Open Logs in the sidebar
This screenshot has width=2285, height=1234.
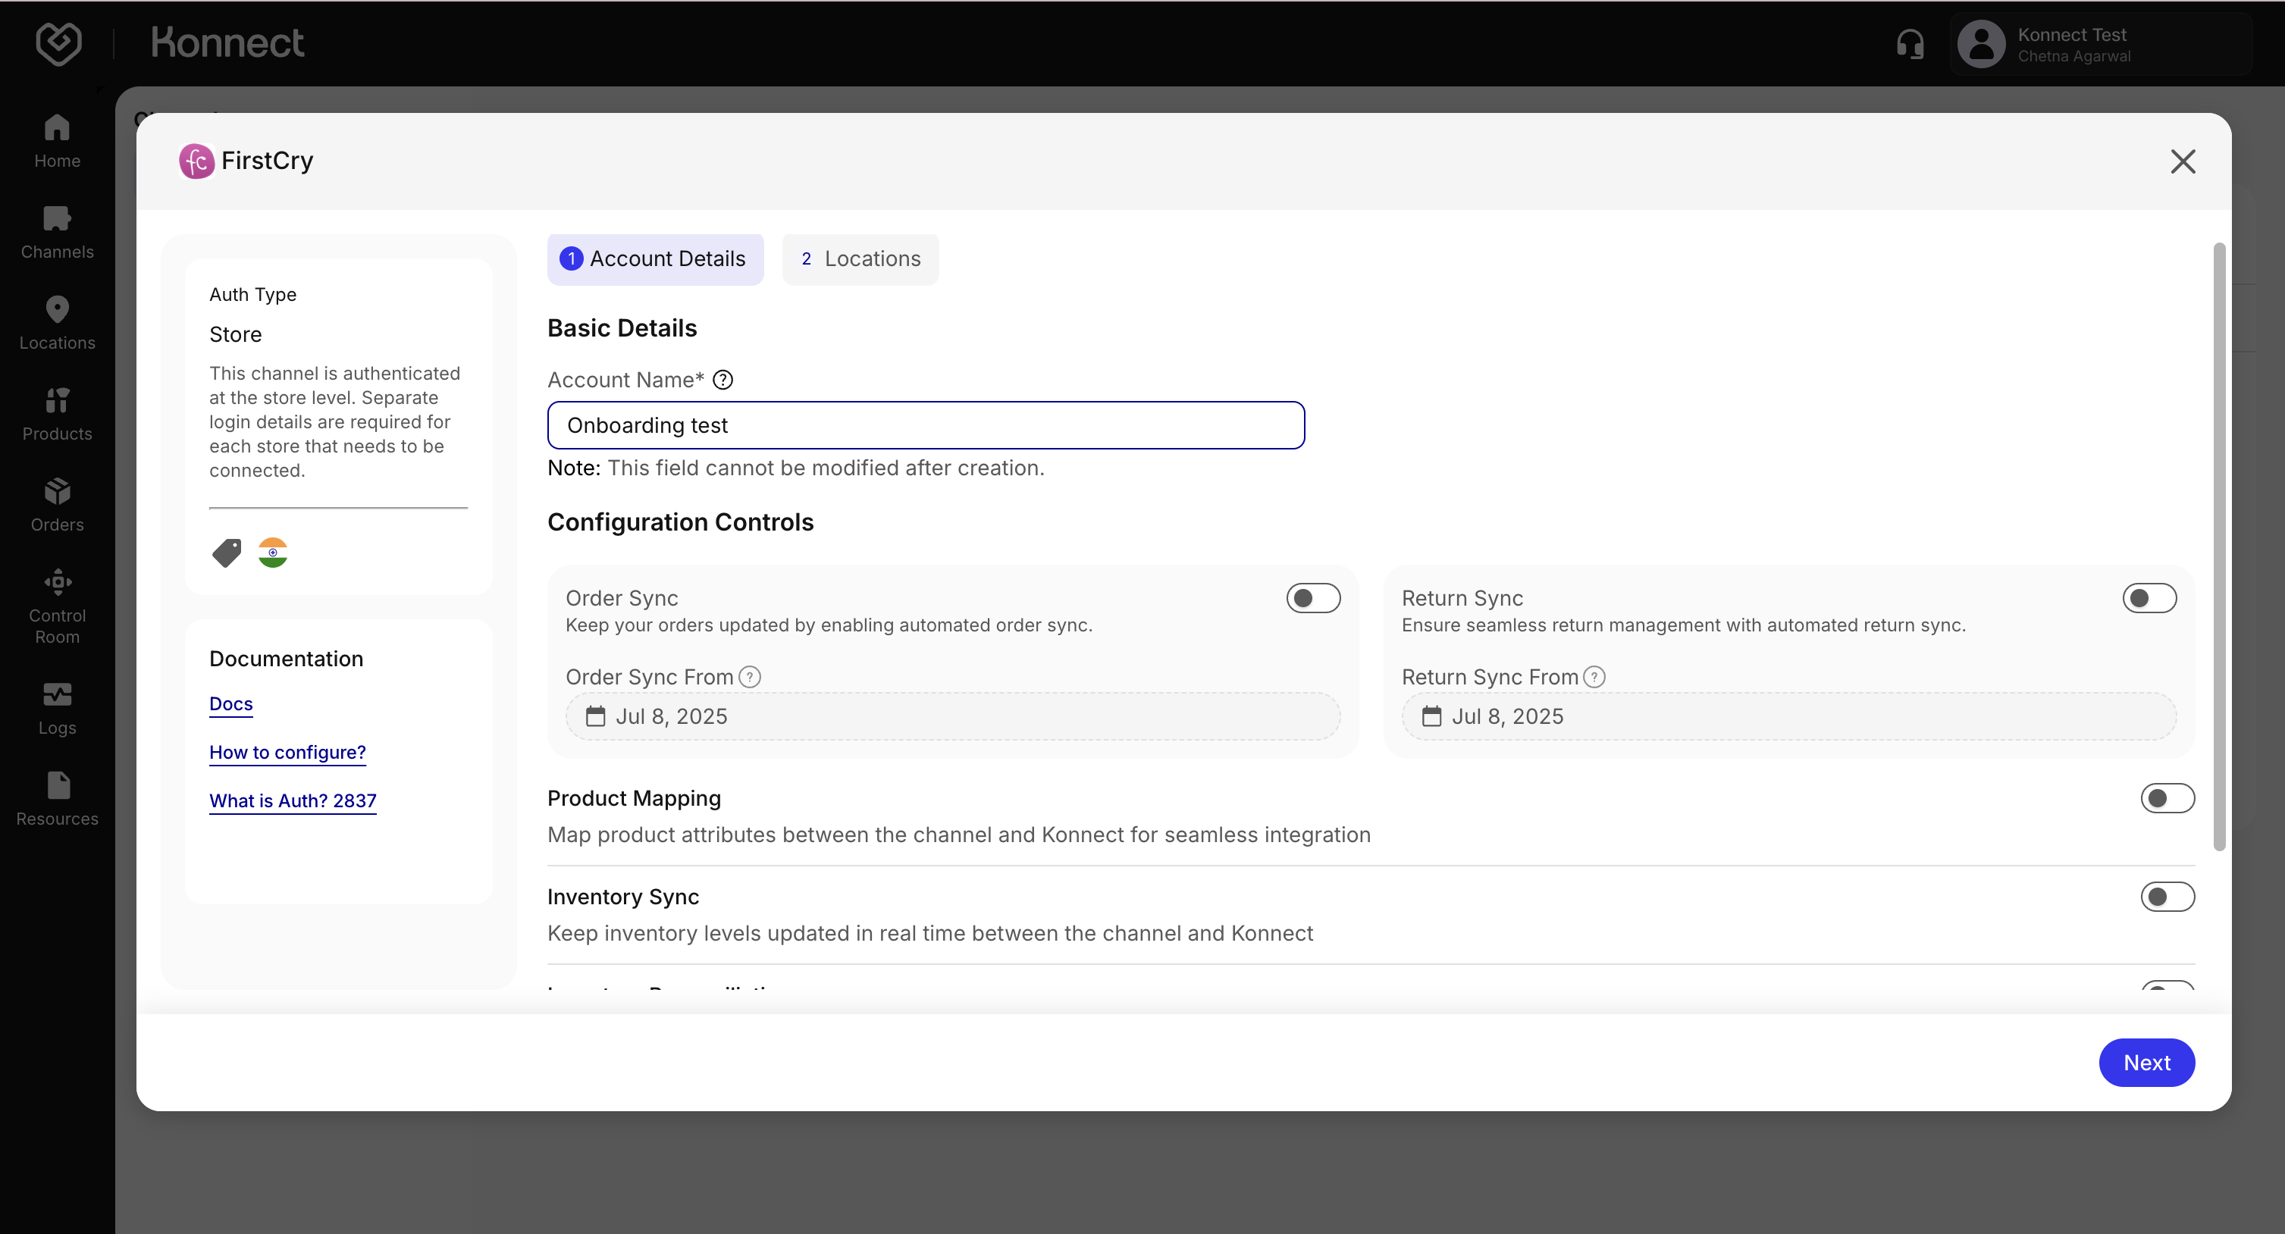click(57, 709)
